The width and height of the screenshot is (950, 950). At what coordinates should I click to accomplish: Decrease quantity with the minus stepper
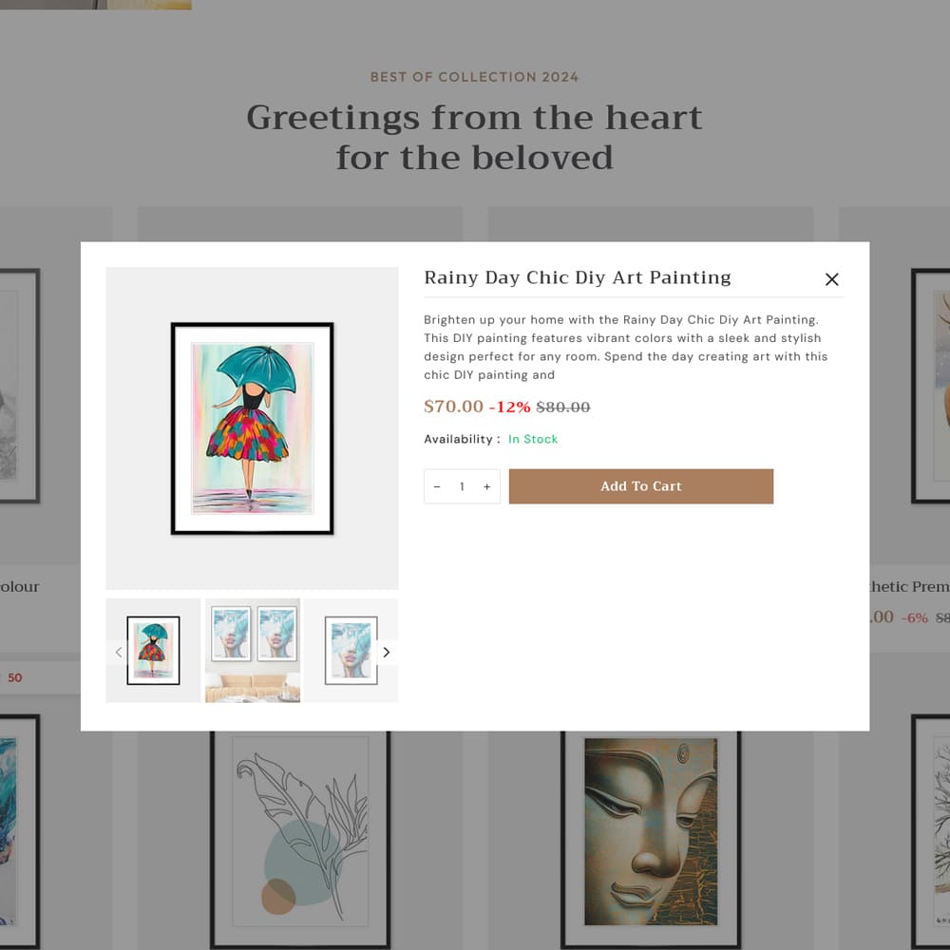coord(437,486)
